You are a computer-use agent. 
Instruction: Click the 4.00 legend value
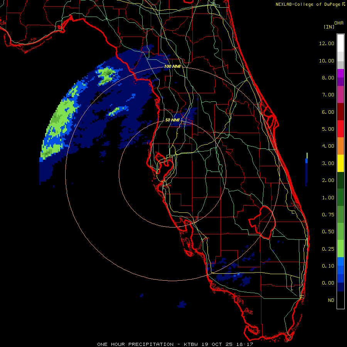coord(328,146)
